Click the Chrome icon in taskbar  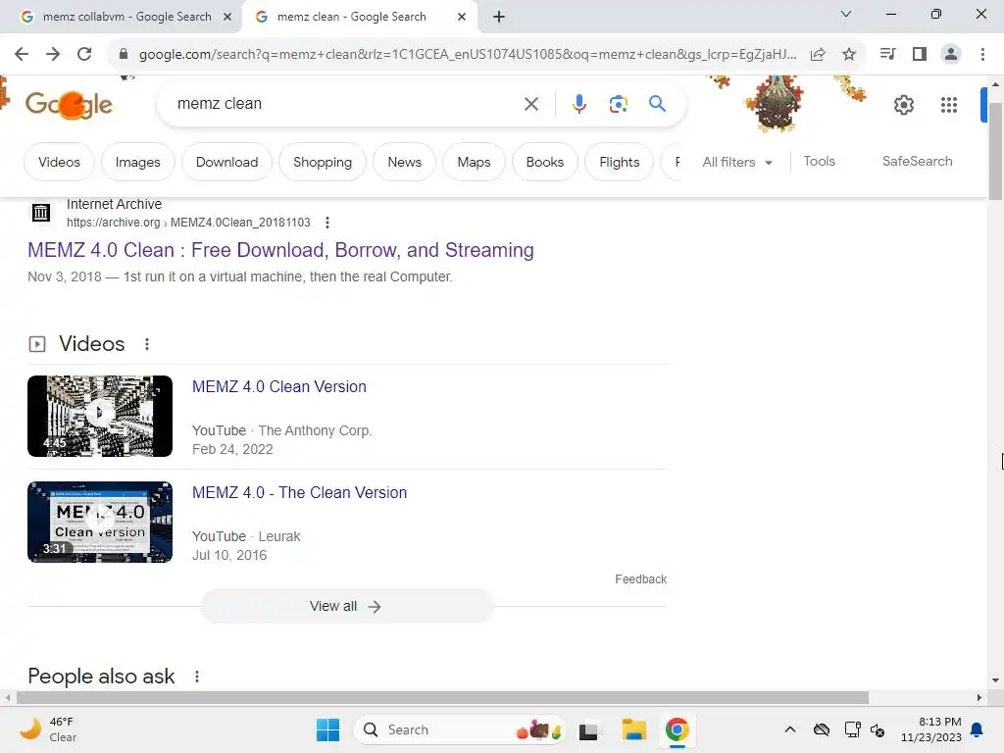pos(677,729)
